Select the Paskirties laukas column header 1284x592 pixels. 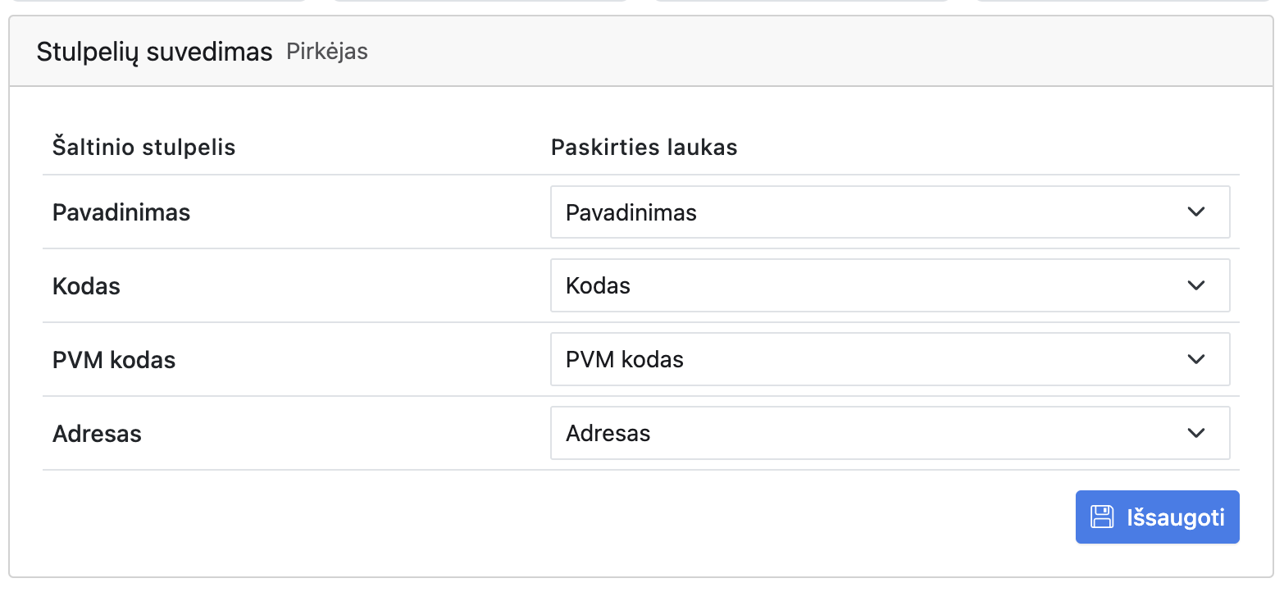point(644,148)
